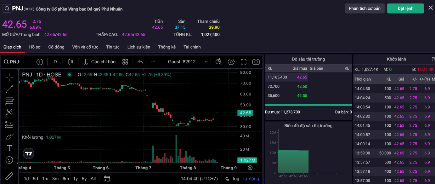Select the 6m time range
Viewport: 435px width, 184px height.
point(65,179)
